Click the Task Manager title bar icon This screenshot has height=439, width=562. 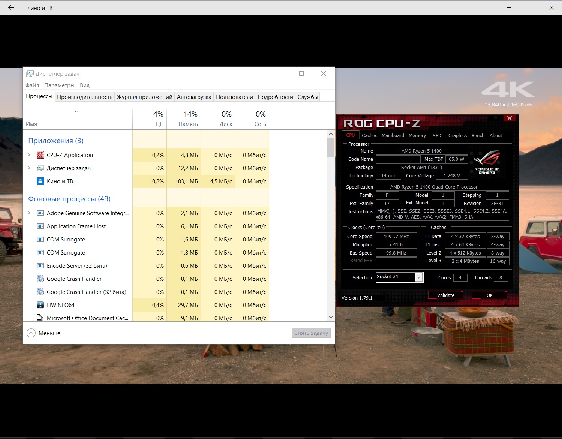pyautogui.click(x=30, y=74)
